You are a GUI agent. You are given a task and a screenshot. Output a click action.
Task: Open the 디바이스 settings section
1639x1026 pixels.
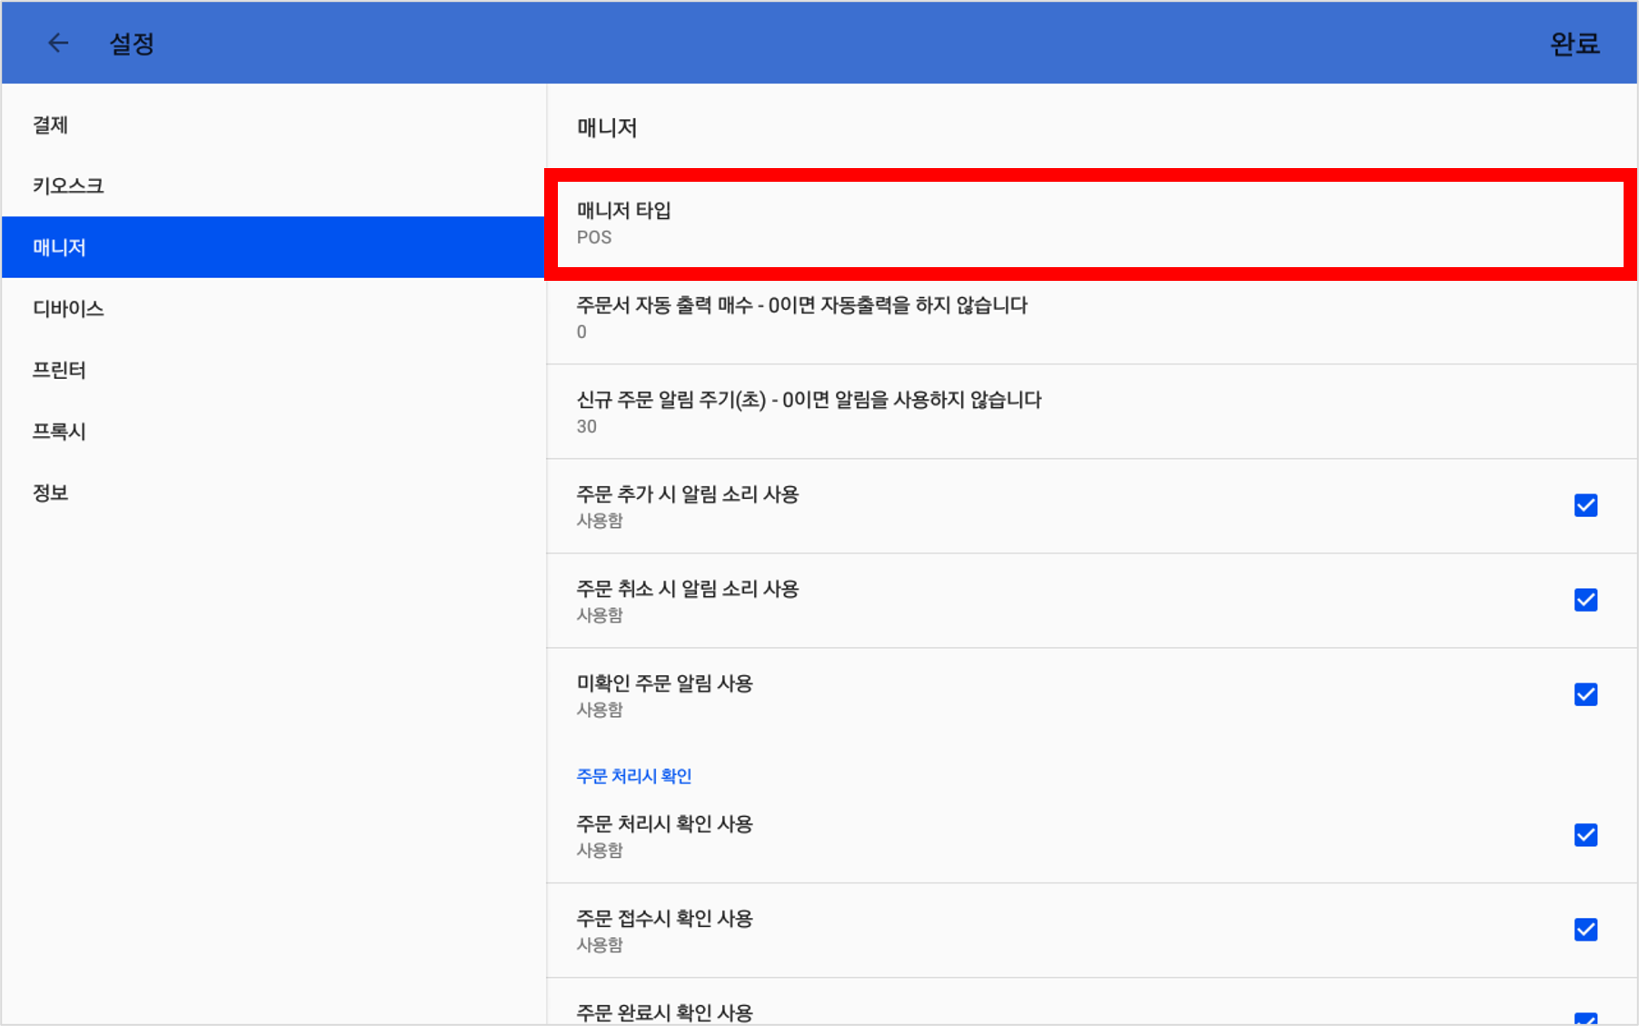pos(273,308)
